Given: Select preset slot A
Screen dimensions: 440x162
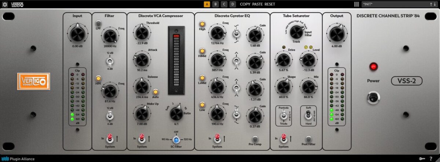Looking at the screenshot, I should coord(207,4).
